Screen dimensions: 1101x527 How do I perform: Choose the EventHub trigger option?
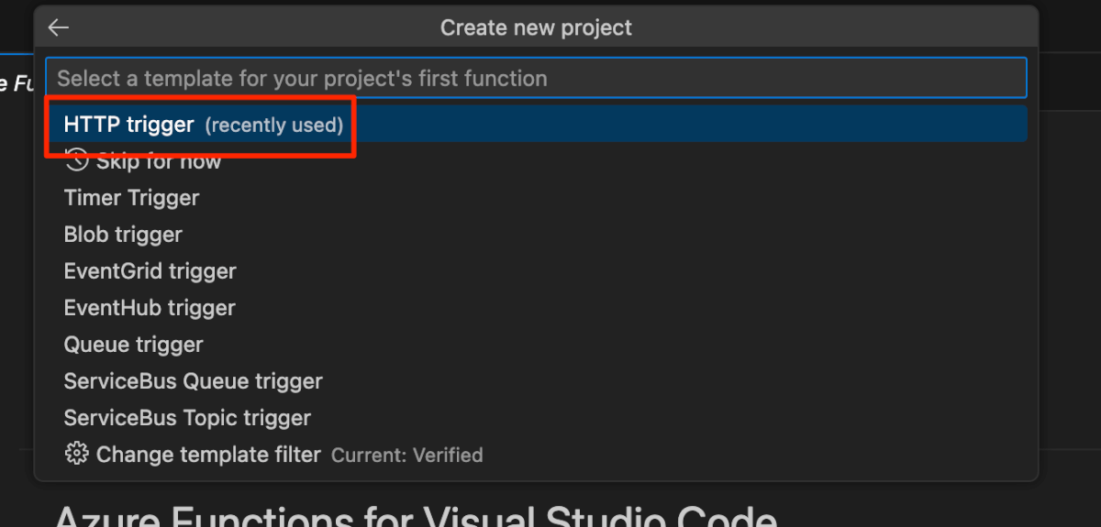click(150, 308)
